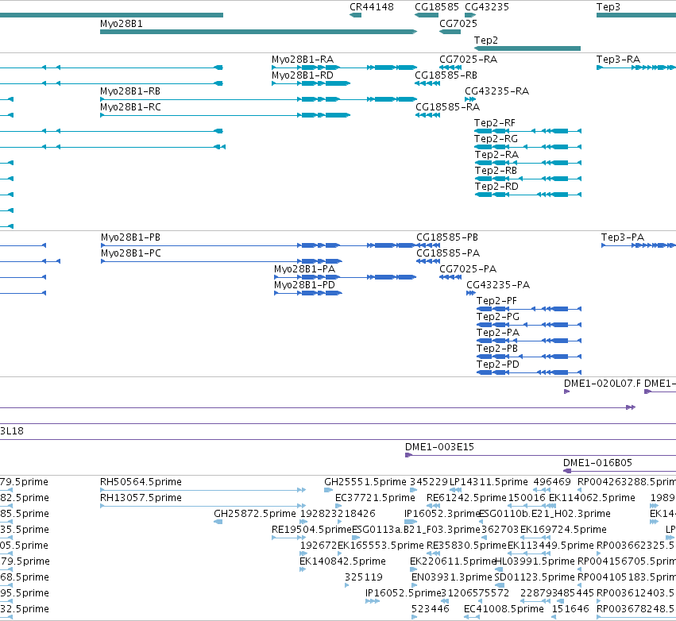The width and height of the screenshot is (676, 621).
Task: Click the Myo28B1 gene span bar
Action: [258, 32]
